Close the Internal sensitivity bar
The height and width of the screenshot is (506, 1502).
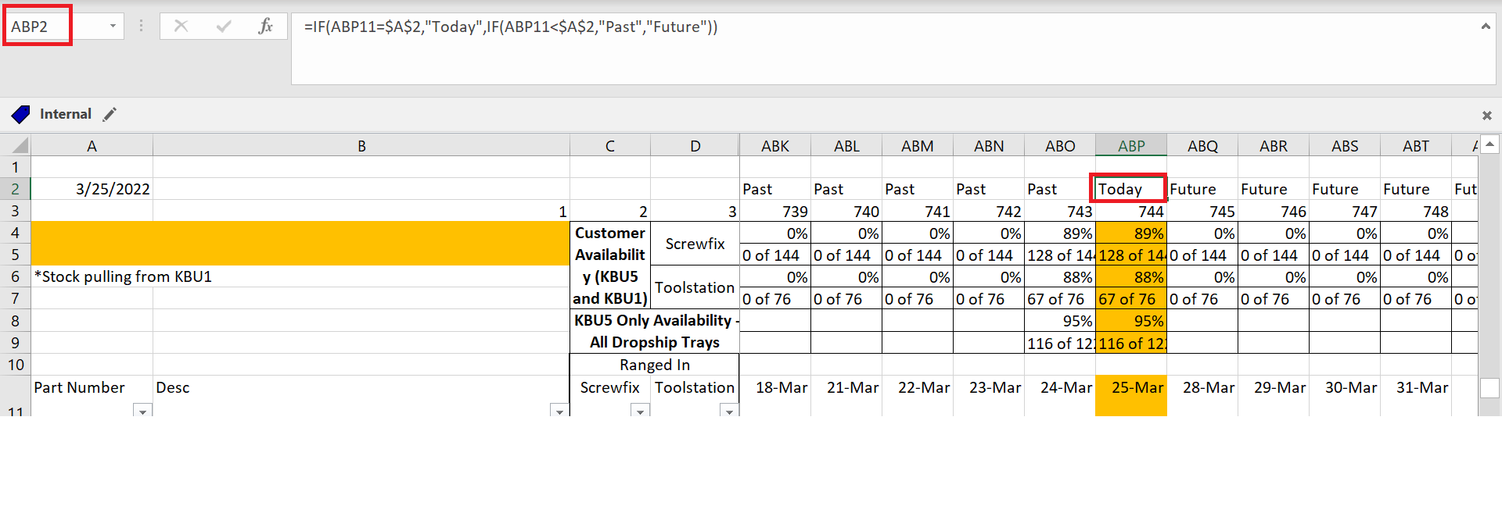(x=1486, y=116)
